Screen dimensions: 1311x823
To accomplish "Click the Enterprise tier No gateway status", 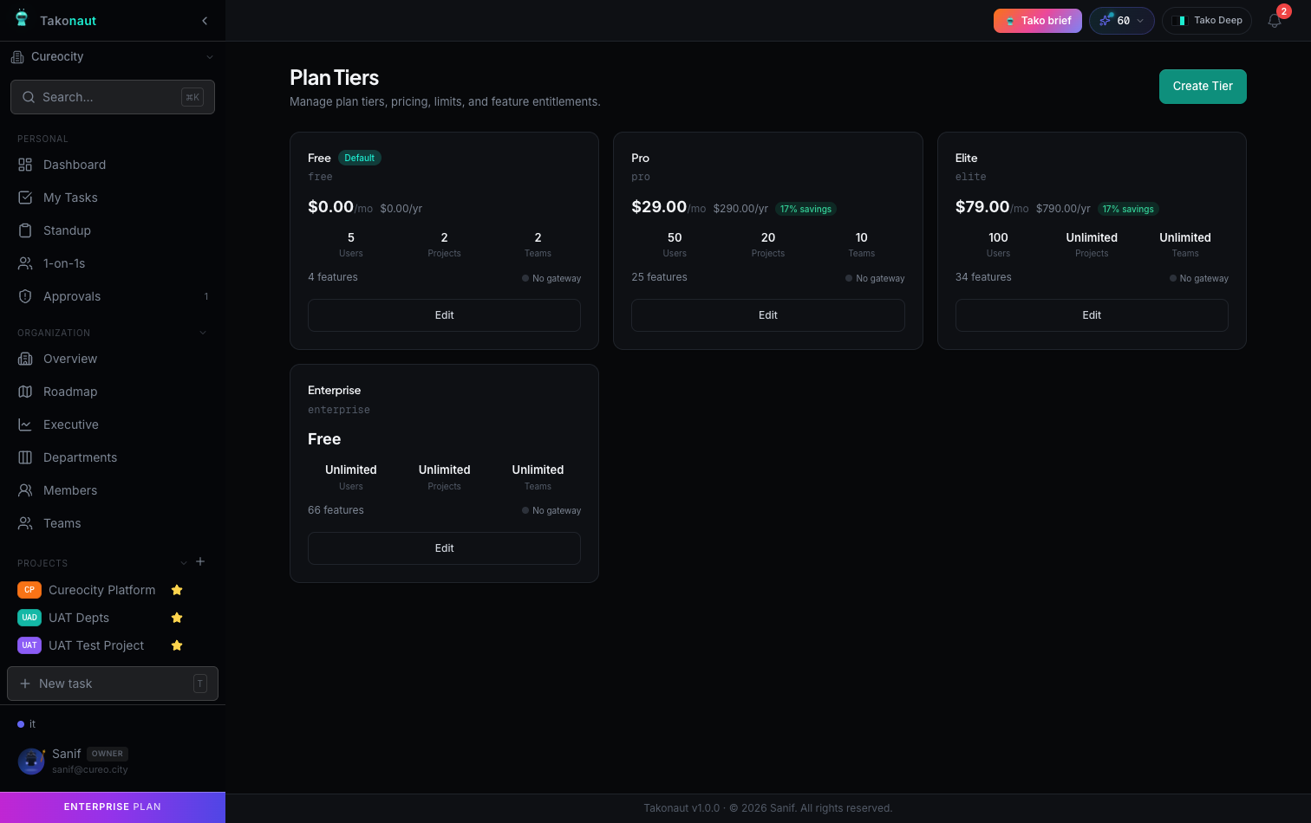I will click(551, 510).
